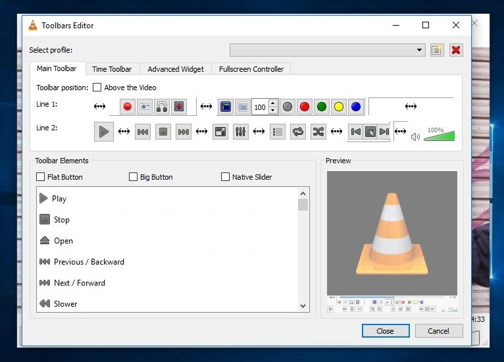The image size is (504, 362).
Task: Click the Random shuffle icon in Line 2
Action: pyautogui.click(x=318, y=132)
